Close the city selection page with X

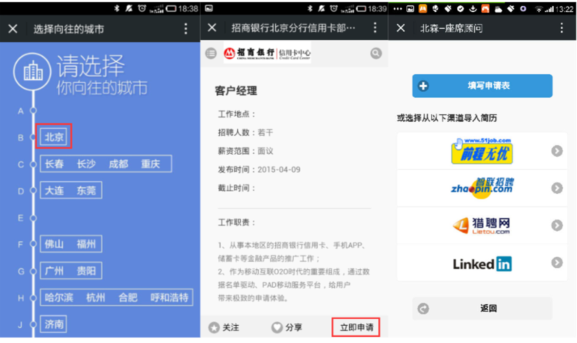13,29
